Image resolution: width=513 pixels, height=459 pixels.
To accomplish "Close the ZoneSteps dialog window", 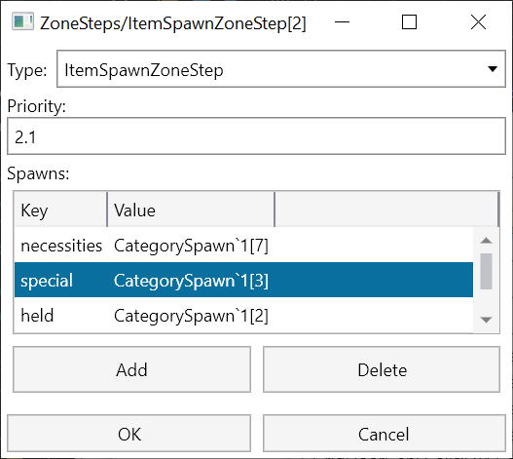I will point(478,22).
